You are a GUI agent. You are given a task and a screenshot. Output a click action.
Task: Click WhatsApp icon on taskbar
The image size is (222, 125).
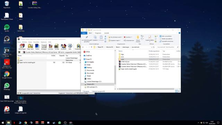pos(59,123)
